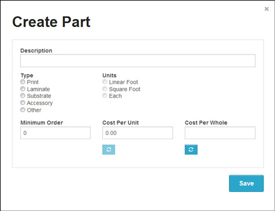Set units to Each
The image size is (275, 211).
[x=104, y=96]
